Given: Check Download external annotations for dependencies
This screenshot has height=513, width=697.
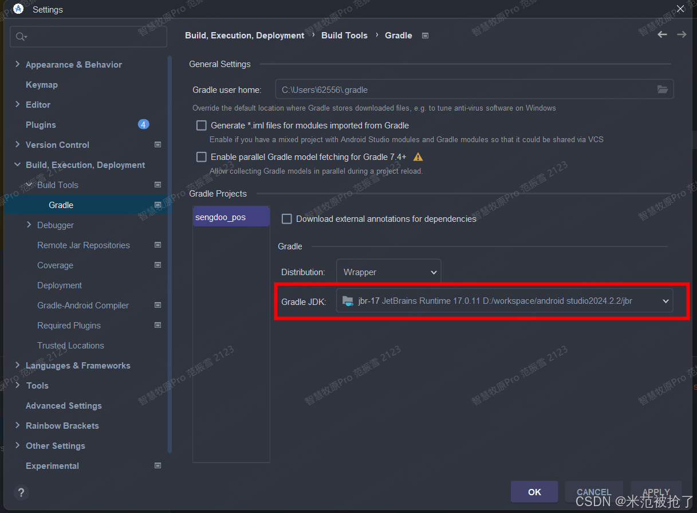Looking at the screenshot, I should [286, 218].
